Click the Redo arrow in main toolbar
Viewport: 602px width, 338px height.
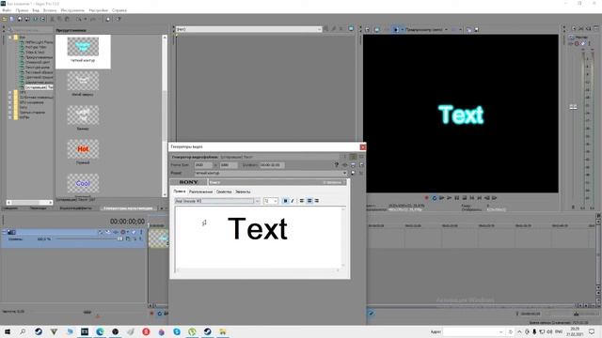(x=92, y=19)
